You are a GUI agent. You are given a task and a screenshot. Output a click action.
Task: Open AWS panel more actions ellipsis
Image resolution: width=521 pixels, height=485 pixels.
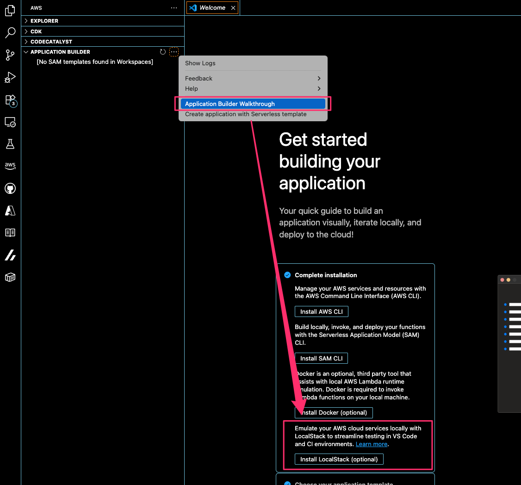point(174,8)
